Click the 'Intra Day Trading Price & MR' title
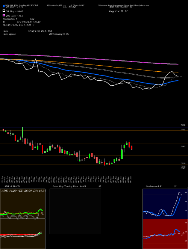Image resolution: width=188 pixels, height=249 pixels. [x=69, y=186]
